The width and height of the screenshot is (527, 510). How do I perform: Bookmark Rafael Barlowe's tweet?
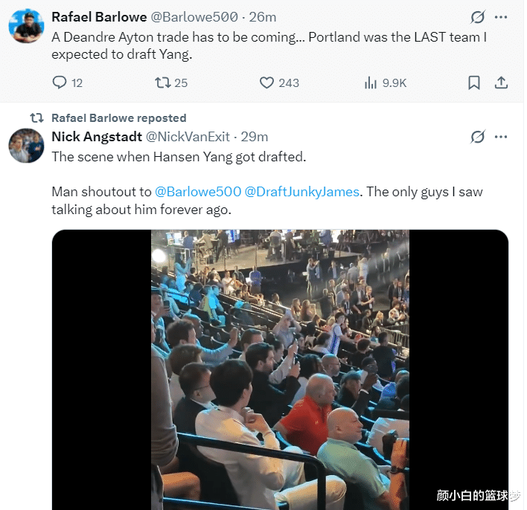(x=473, y=83)
